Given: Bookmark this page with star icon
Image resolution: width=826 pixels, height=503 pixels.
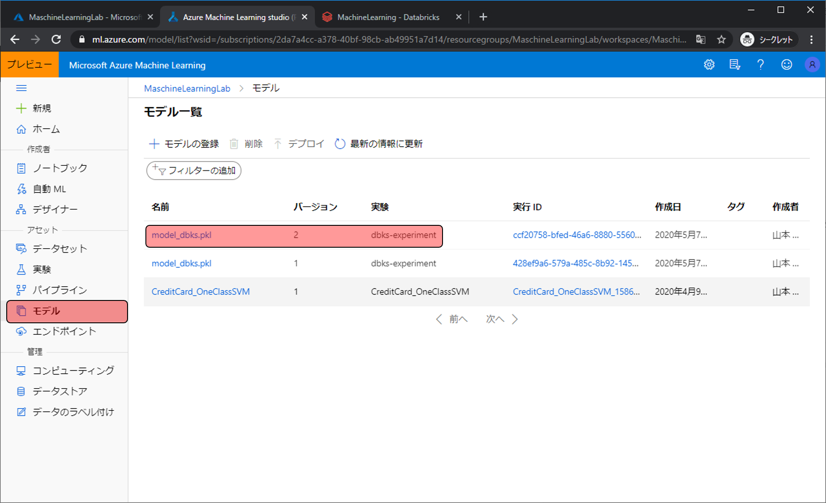Looking at the screenshot, I should (x=721, y=40).
